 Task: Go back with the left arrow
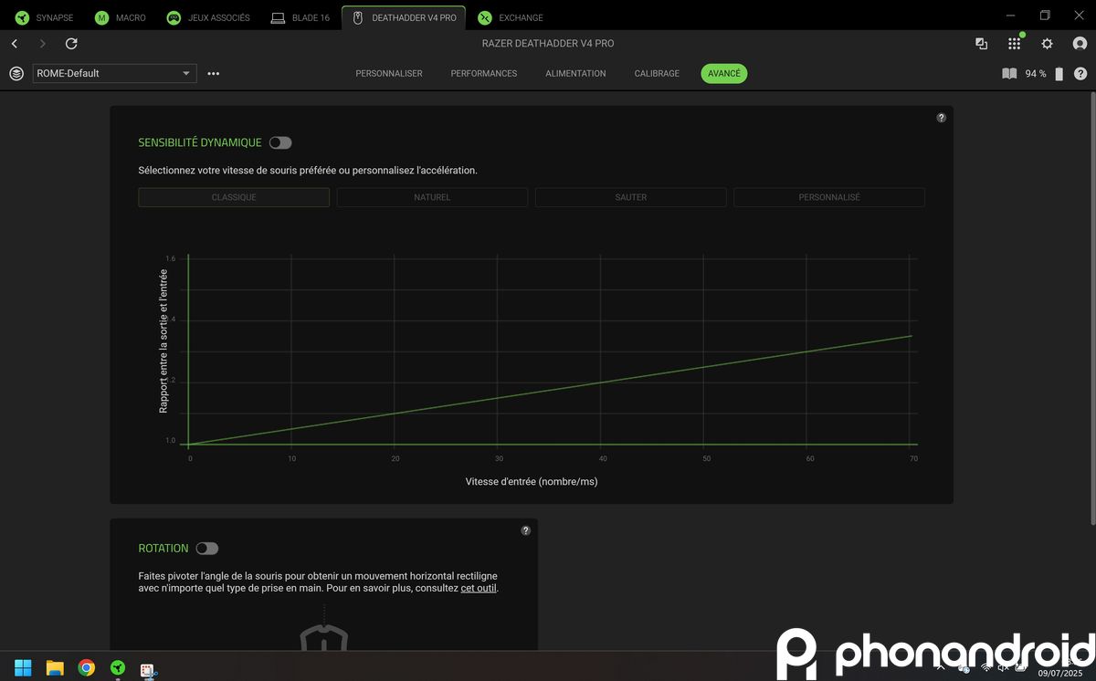click(x=15, y=44)
